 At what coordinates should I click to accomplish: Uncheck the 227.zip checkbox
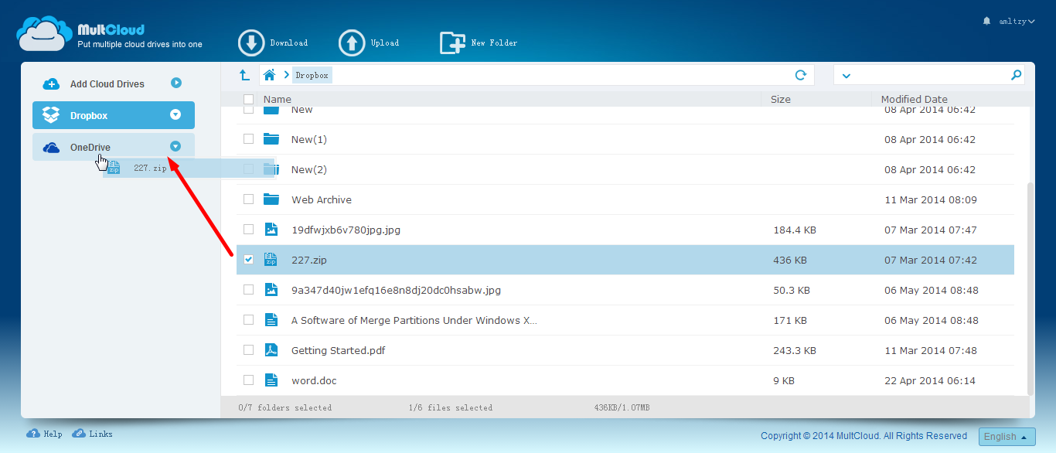click(x=248, y=260)
